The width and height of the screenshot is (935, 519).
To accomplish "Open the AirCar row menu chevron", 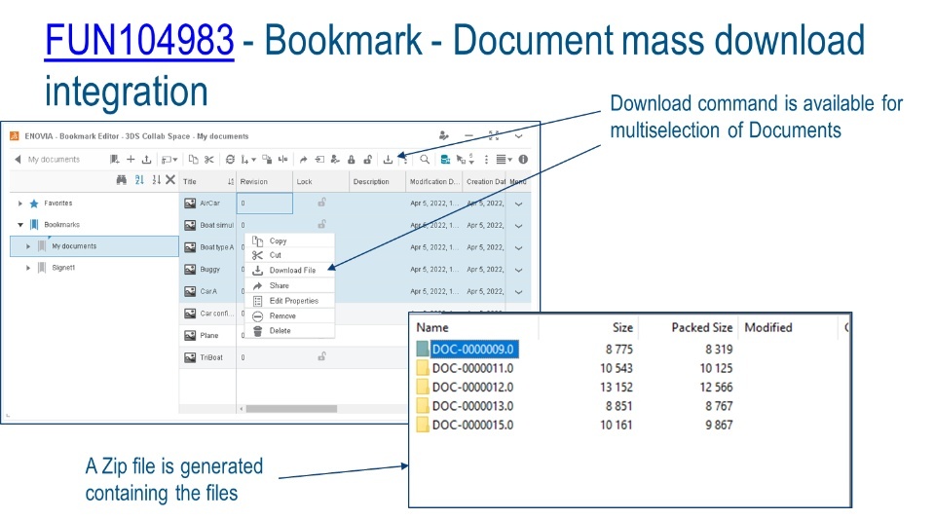I will pos(519,204).
